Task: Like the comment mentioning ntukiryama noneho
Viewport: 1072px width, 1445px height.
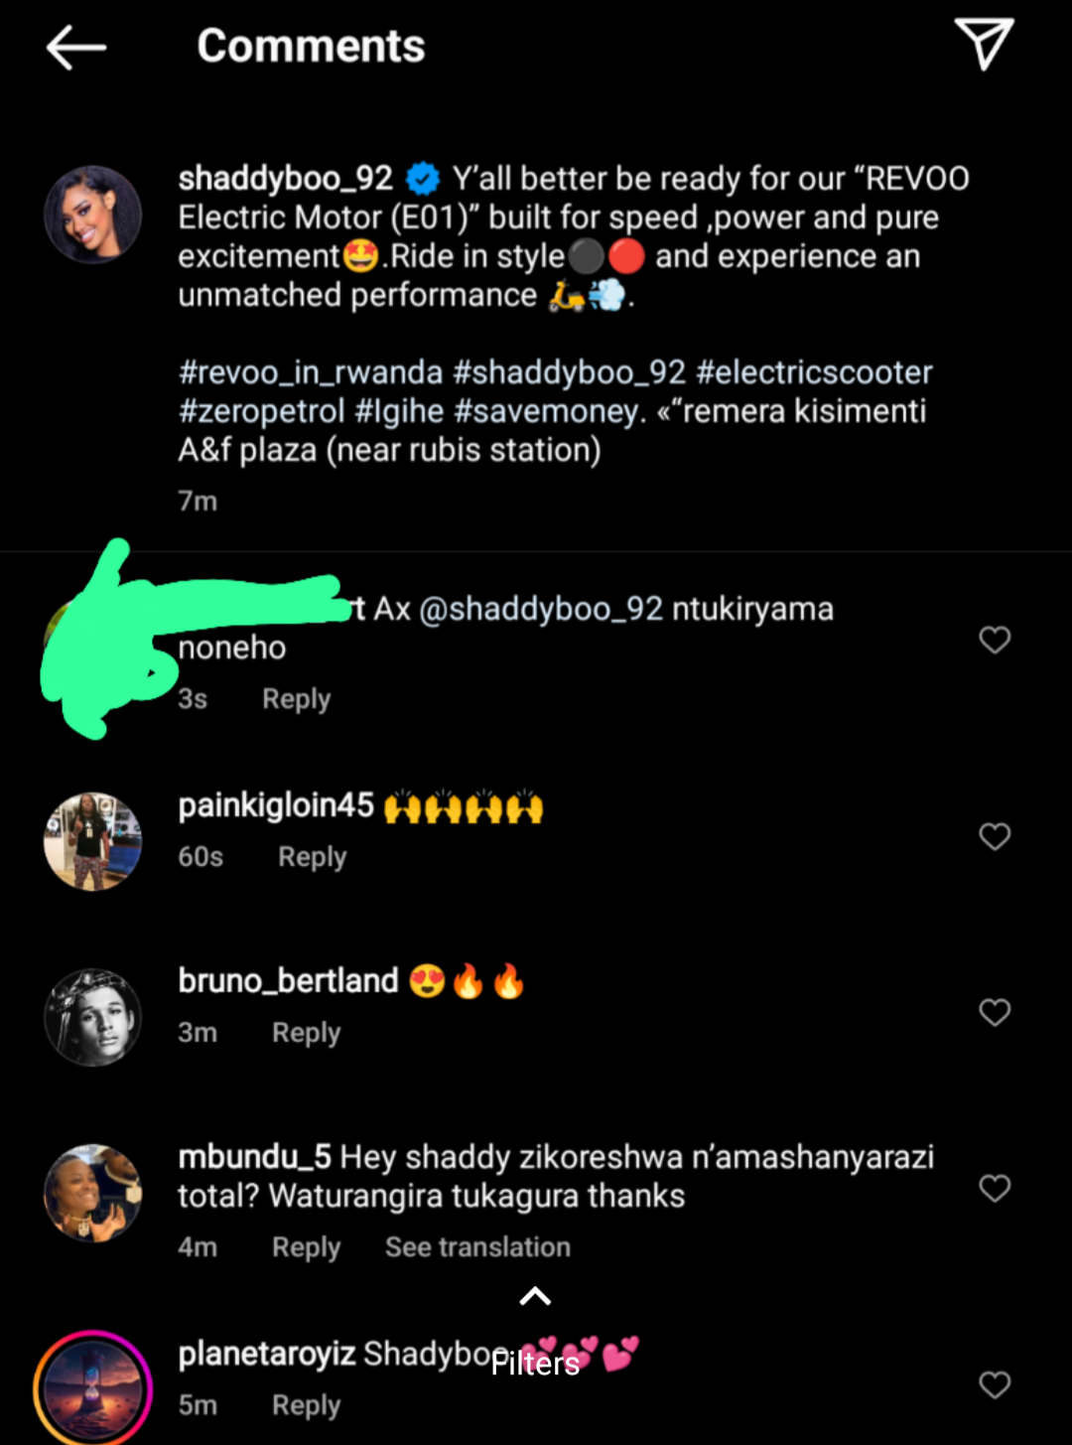Action: tap(995, 640)
